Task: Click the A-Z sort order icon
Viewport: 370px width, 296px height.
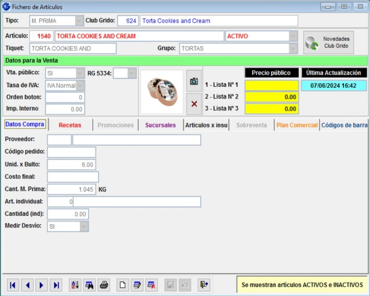Action: point(75,285)
